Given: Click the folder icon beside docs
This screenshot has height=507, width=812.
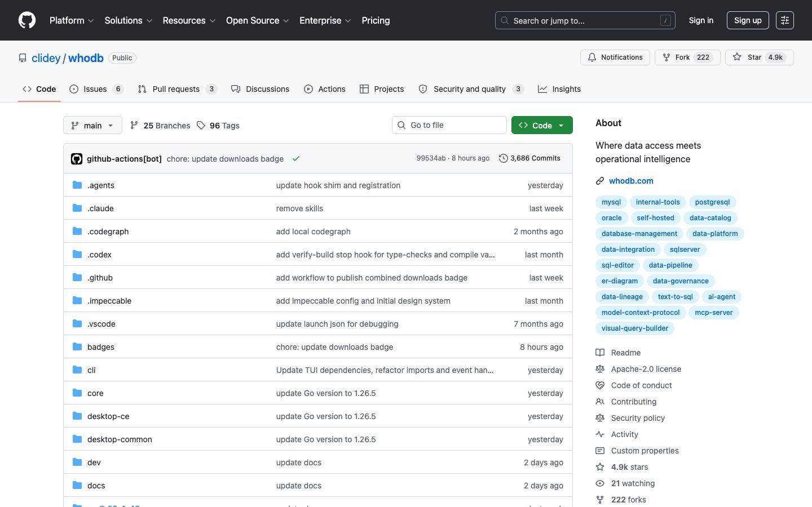Looking at the screenshot, I should [x=77, y=485].
